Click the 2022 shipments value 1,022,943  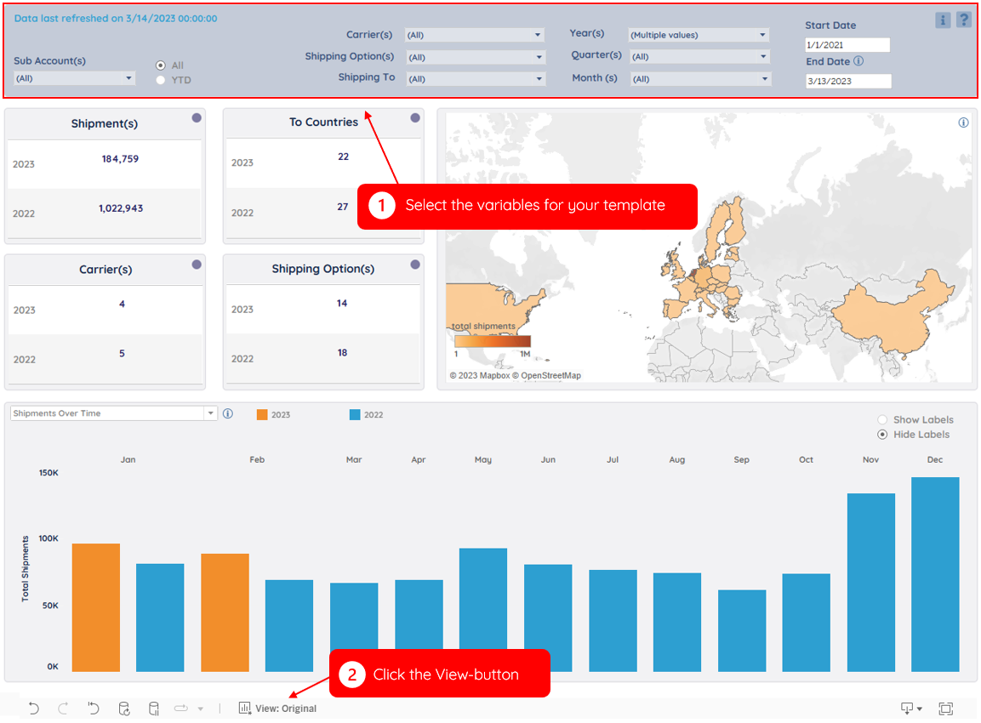coord(121,208)
